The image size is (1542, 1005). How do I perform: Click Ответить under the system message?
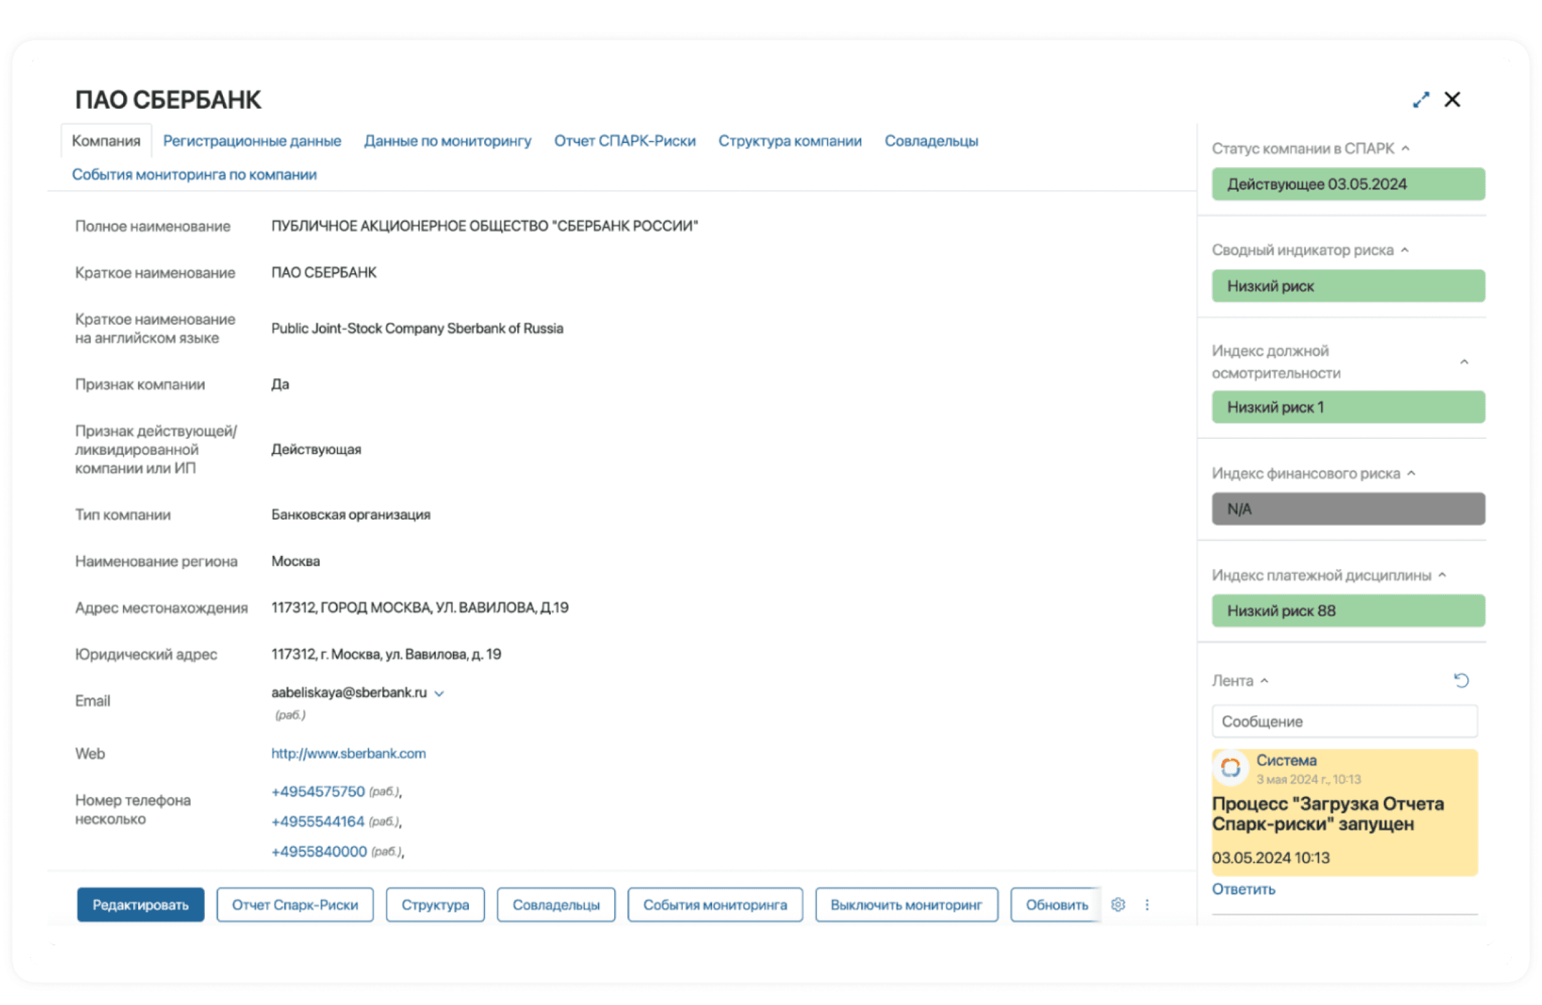click(x=1243, y=889)
